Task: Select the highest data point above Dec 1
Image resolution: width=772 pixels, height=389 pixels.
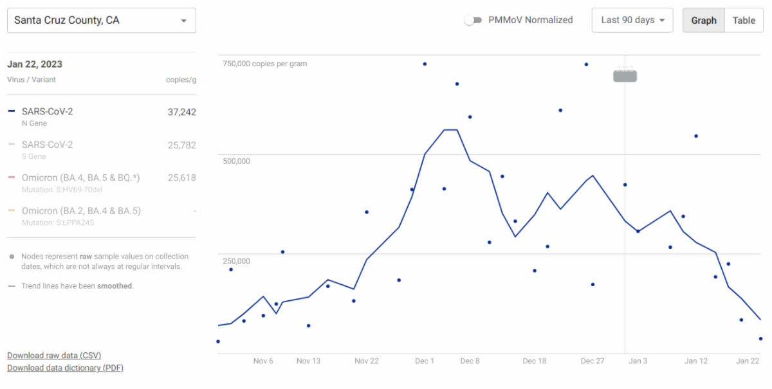Action: click(425, 64)
